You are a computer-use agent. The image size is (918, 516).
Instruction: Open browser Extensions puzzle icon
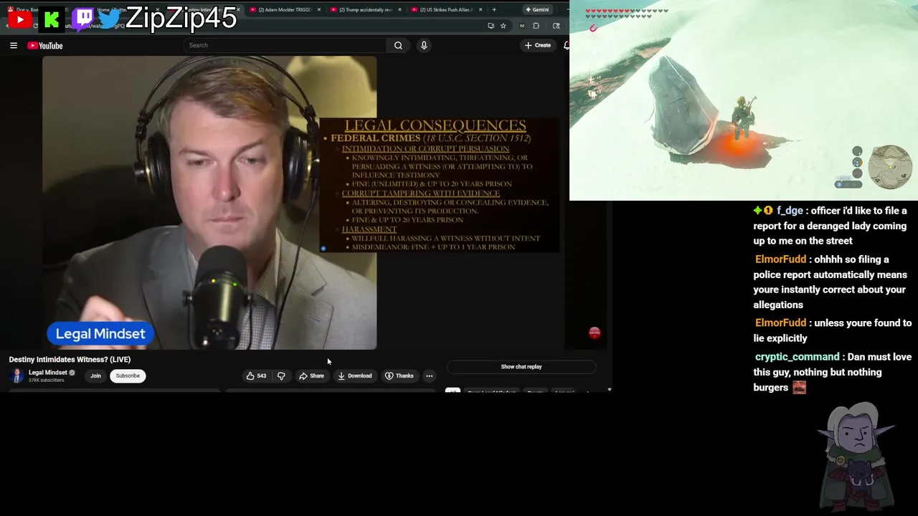tap(536, 26)
